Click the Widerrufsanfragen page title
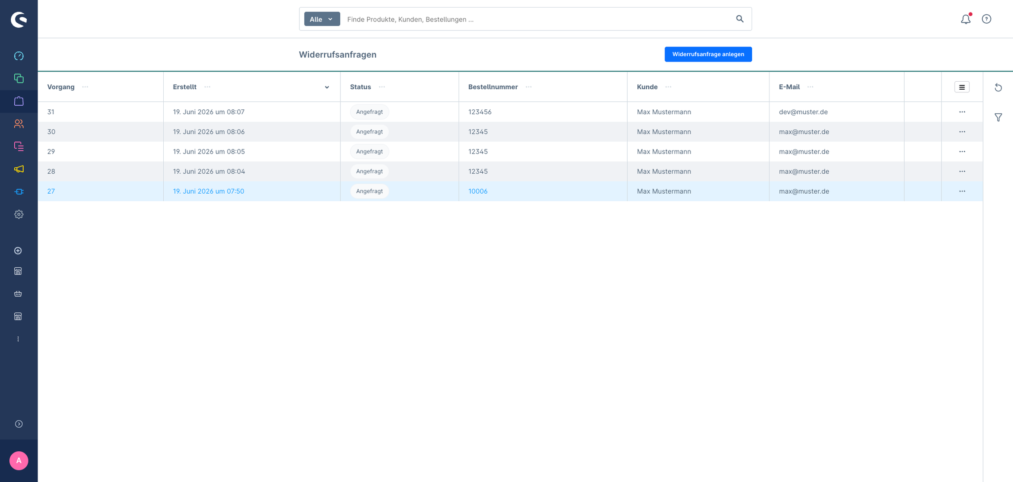The width and height of the screenshot is (1013, 482). click(338, 54)
